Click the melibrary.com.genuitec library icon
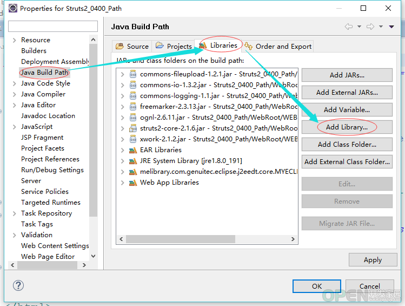This screenshot has width=405, height=306. 133,172
